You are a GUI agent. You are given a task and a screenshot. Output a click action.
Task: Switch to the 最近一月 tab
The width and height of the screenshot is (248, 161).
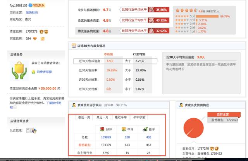tap(102, 117)
